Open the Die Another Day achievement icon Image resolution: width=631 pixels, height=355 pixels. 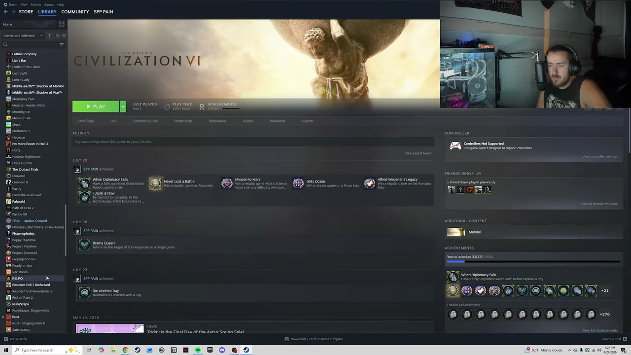pos(84,293)
